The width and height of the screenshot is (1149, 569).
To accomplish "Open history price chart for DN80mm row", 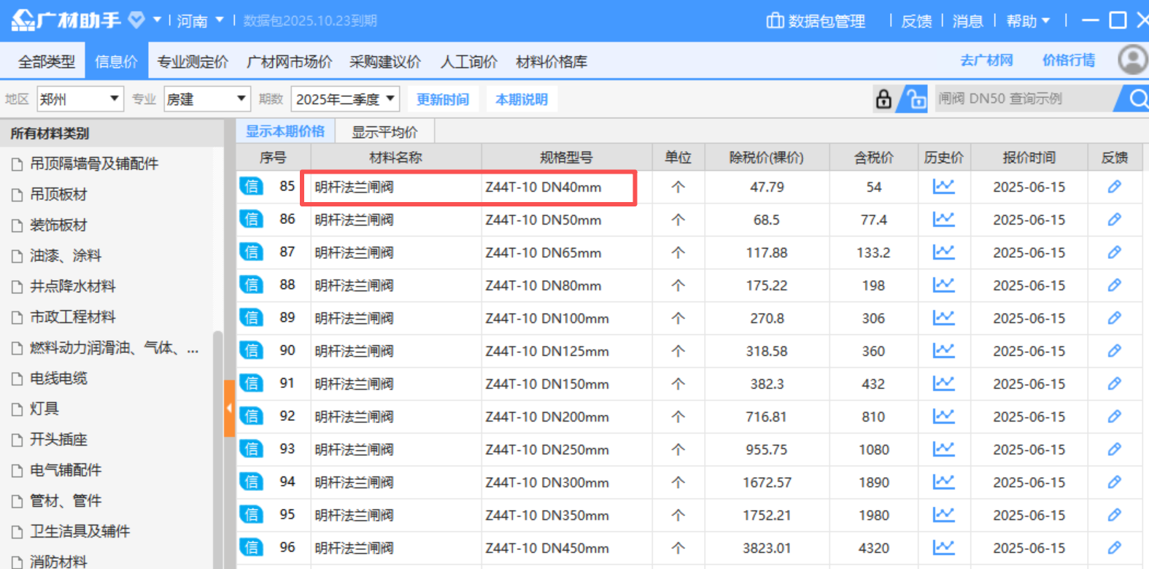I will click(x=943, y=285).
